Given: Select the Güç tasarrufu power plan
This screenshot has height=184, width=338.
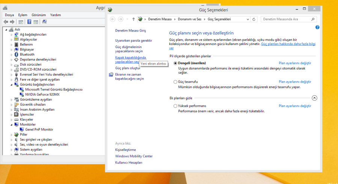Looking at the screenshot, I should coord(175,82).
